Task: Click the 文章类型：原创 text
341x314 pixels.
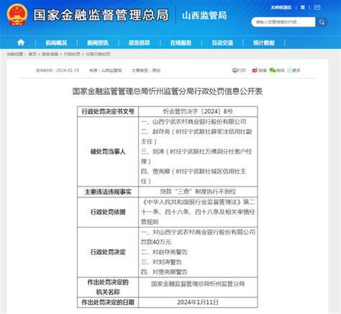Action: (146, 71)
